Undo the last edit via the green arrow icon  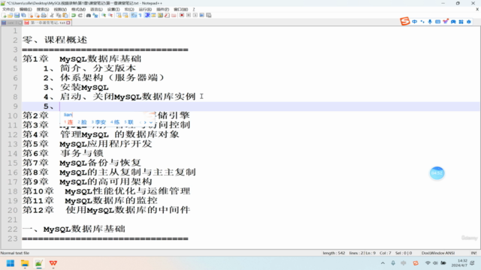[74, 15]
